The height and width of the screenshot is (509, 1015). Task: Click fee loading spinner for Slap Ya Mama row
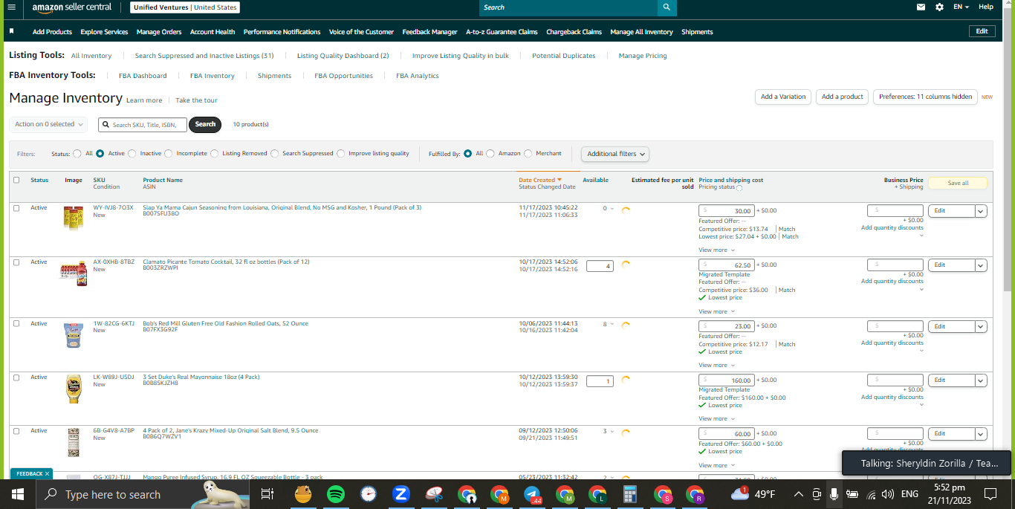point(626,210)
